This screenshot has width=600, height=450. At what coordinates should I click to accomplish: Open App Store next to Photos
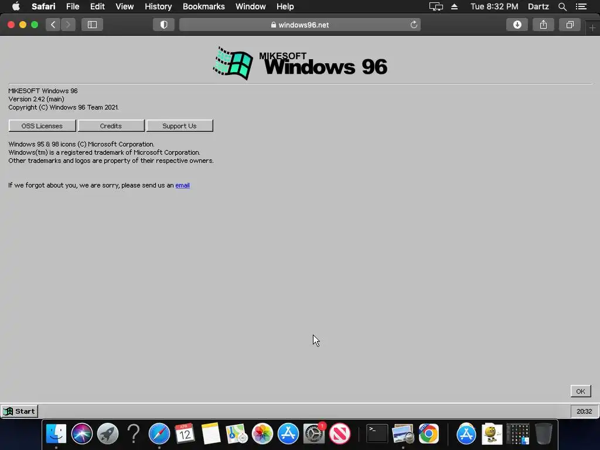[x=288, y=434]
